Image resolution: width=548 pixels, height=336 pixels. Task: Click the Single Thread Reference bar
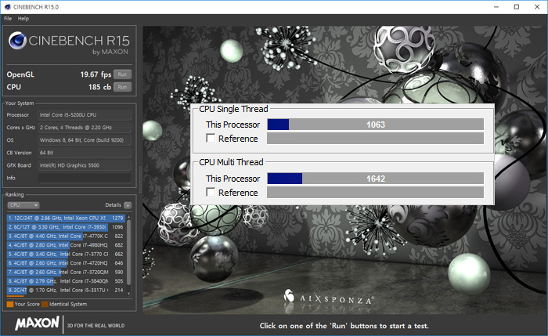[x=375, y=139]
